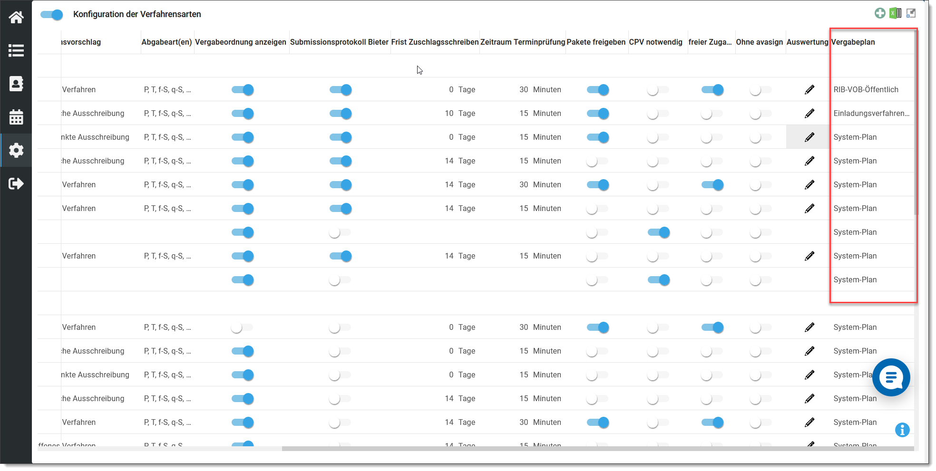936x471 pixels.
Task: Click the horizontal scrollbar at the bottom
Action: (x=598, y=449)
